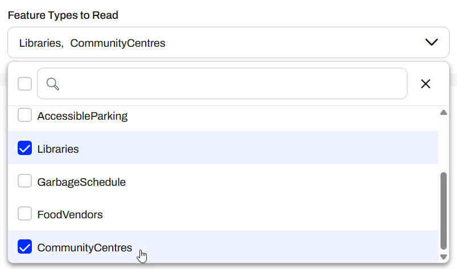Click the magnifier search icon

(x=53, y=84)
